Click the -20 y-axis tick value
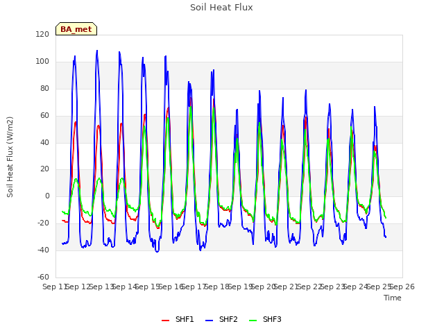The height and width of the screenshot is (333, 444). [x=43, y=223]
